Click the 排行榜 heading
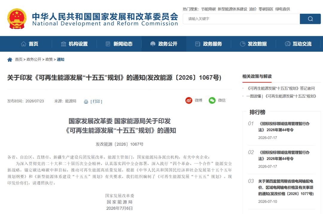The height and width of the screenshot is (214, 323). pos(258,112)
